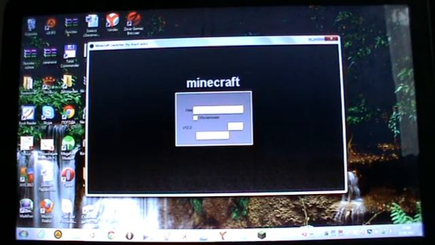
Task: Click the Opera icon in taskbar
Action: tap(129, 235)
